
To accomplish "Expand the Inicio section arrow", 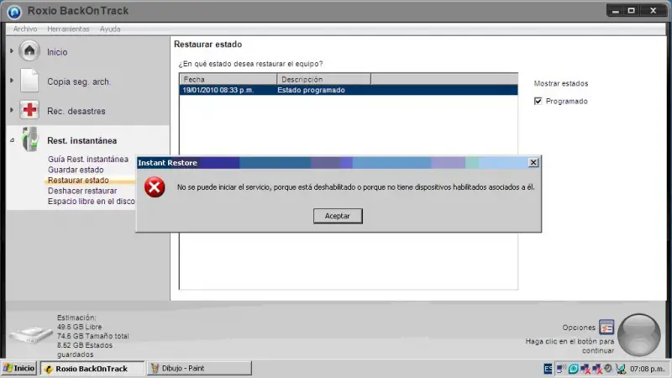I will pos(12,51).
